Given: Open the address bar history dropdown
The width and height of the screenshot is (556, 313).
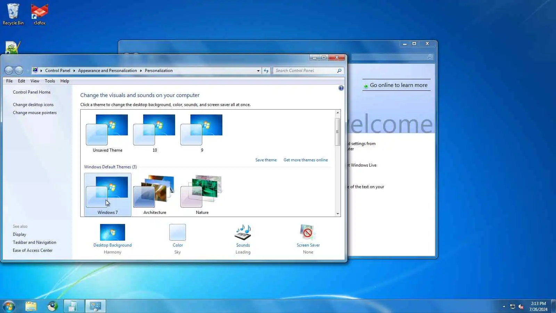Looking at the screenshot, I should (x=258, y=71).
